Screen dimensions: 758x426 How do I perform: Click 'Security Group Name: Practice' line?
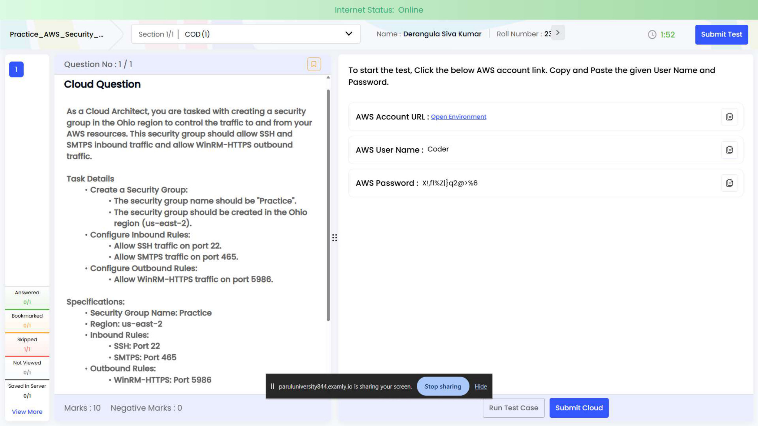[151, 313]
